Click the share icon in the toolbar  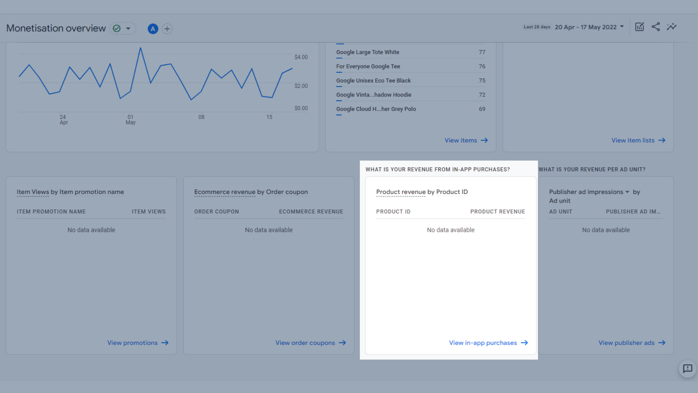click(x=656, y=27)
